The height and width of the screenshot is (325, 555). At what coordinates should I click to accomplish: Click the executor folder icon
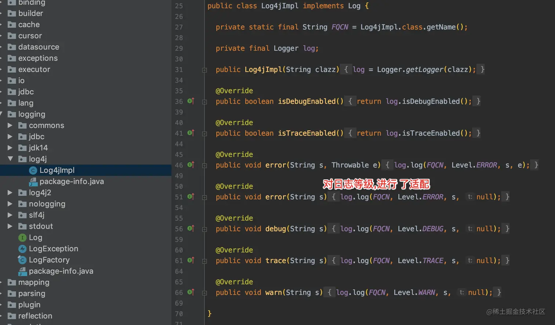pyautogui.click(x=12, y=70)
